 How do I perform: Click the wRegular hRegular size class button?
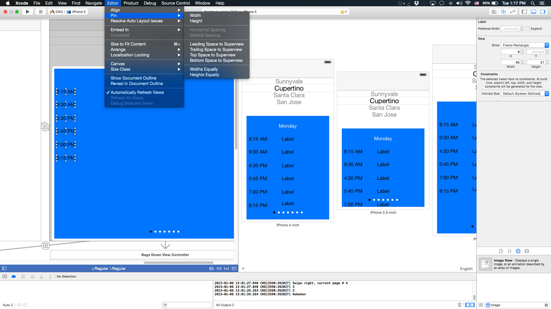click(x=109, y=268)
